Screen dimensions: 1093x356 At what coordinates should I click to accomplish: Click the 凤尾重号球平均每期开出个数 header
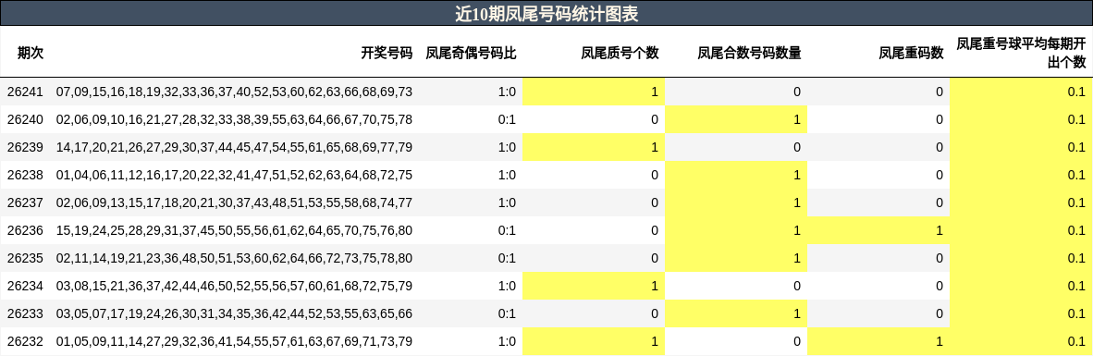1021,53
